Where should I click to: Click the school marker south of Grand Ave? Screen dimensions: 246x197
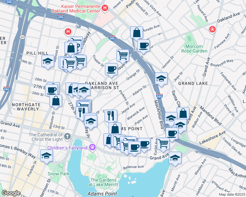tap(175, 159)
